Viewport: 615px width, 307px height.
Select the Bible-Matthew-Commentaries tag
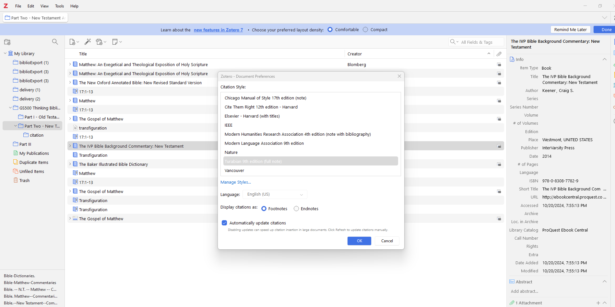pos(30,283)
